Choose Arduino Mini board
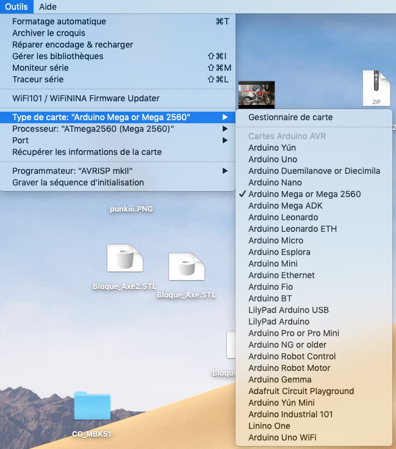Screen dimensions: 396x449 coord(314,264)
